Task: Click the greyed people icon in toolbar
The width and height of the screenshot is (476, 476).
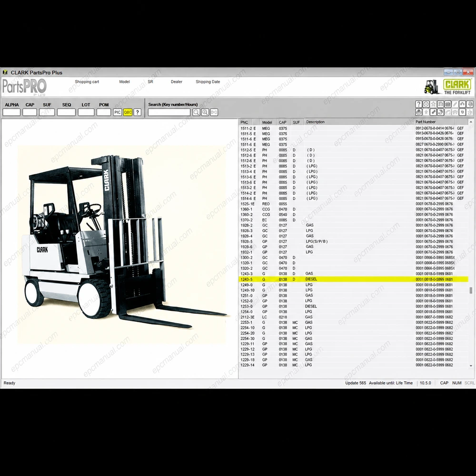Action: [455, 112]
